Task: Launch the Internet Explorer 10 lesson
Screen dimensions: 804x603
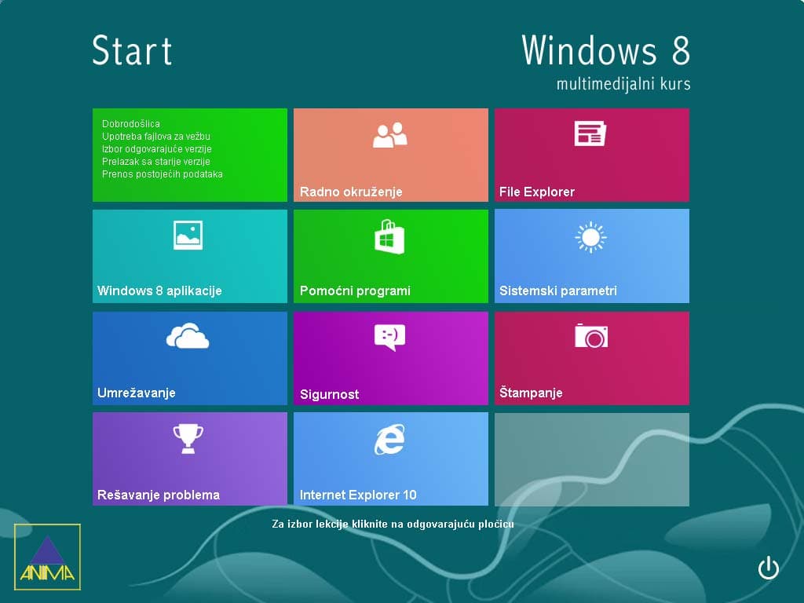Action: 390,459
